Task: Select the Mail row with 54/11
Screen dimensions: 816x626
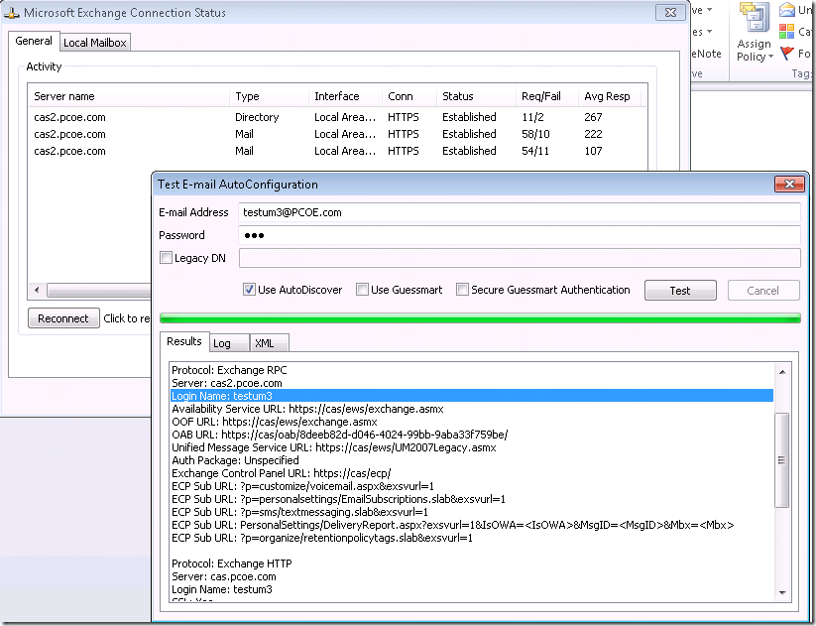Action: pos(337,151)
